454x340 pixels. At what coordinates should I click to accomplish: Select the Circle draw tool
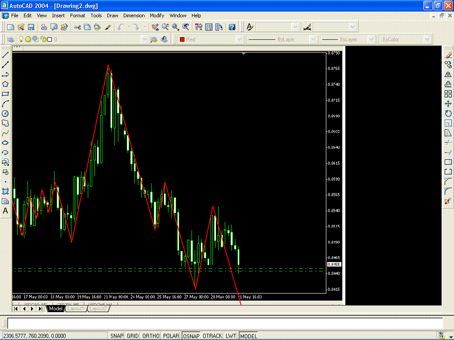(x=6, y=113)
